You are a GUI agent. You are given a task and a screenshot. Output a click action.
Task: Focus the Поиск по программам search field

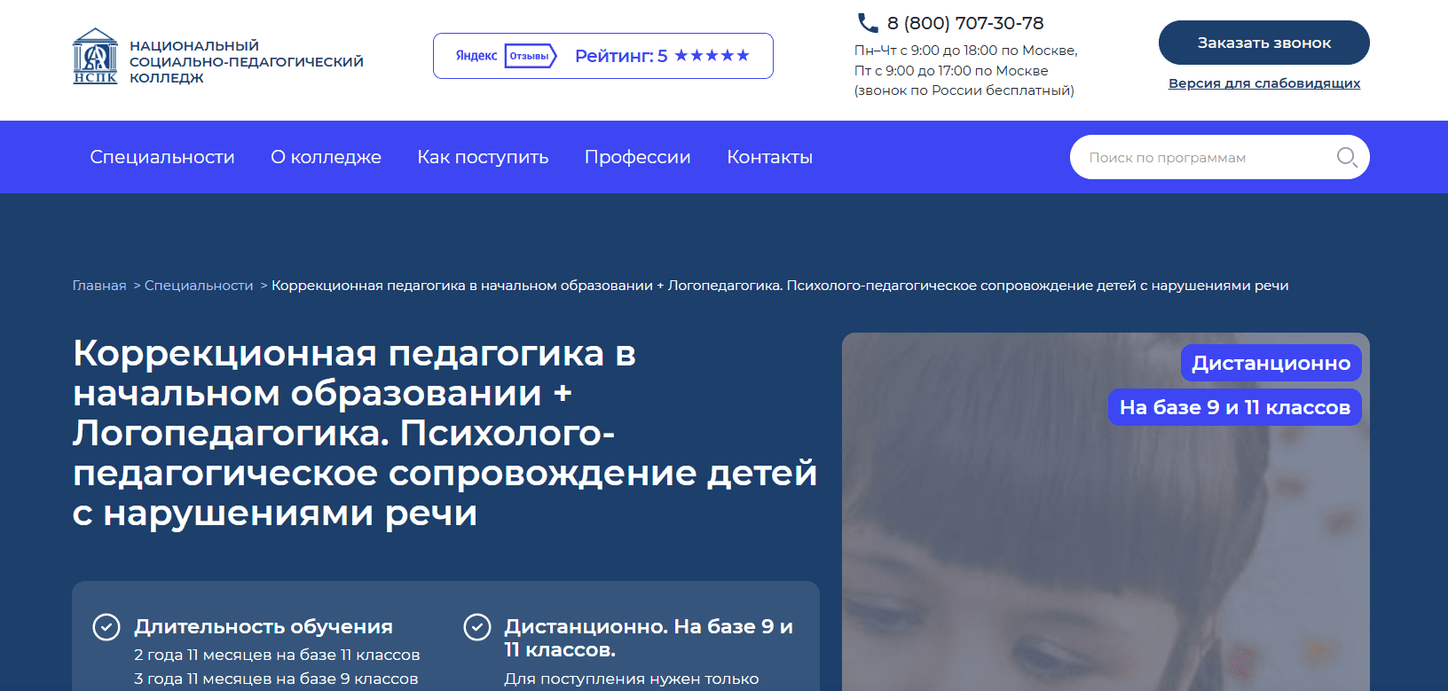click(1220, 157)
